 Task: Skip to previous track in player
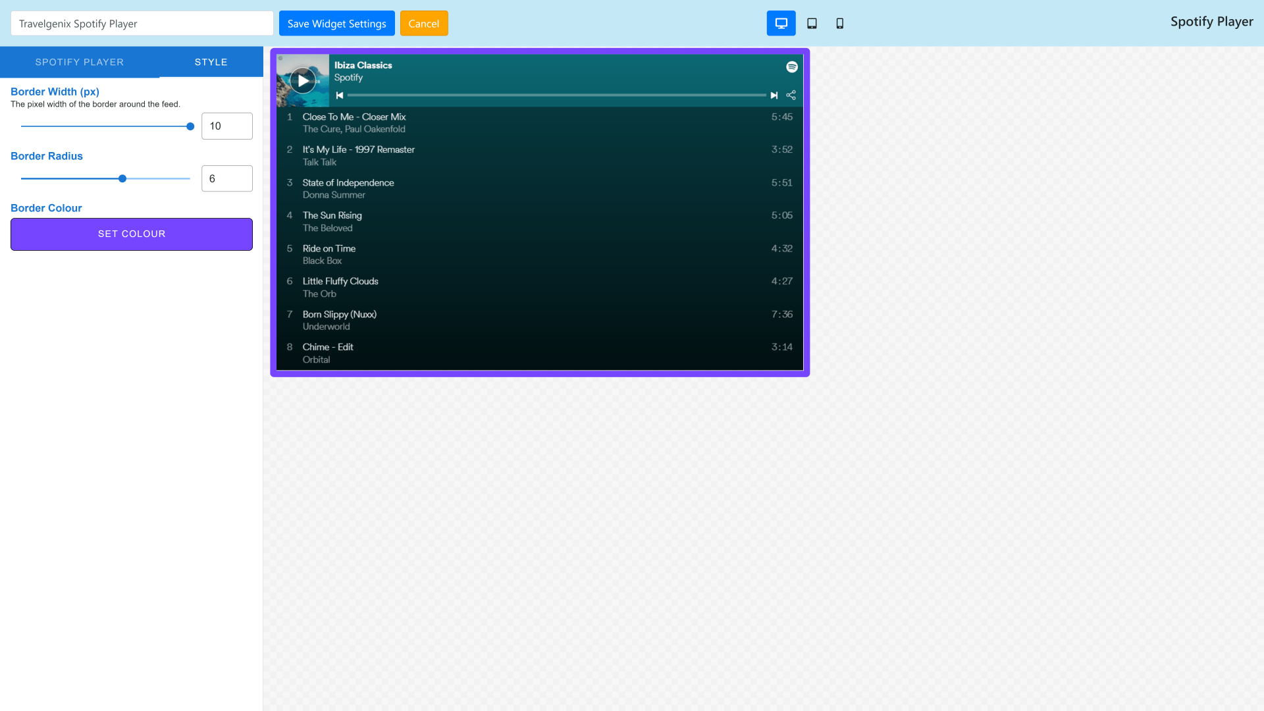coord(340,95)
